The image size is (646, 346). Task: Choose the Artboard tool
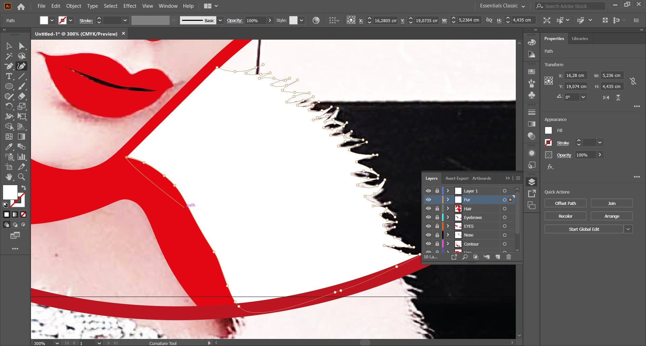click(x=9, y=167)
